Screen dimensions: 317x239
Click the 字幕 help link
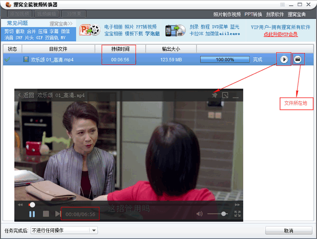[x=54, y=31]
